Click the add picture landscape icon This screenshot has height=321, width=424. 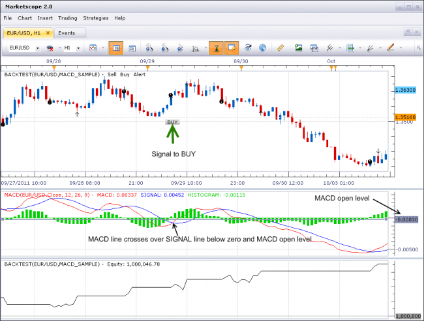(x=298, y=48)
